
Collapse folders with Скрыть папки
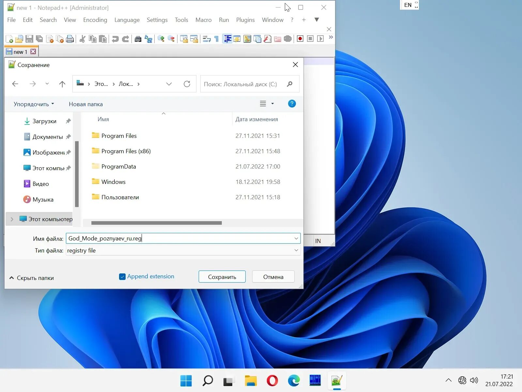pos(31,278)
